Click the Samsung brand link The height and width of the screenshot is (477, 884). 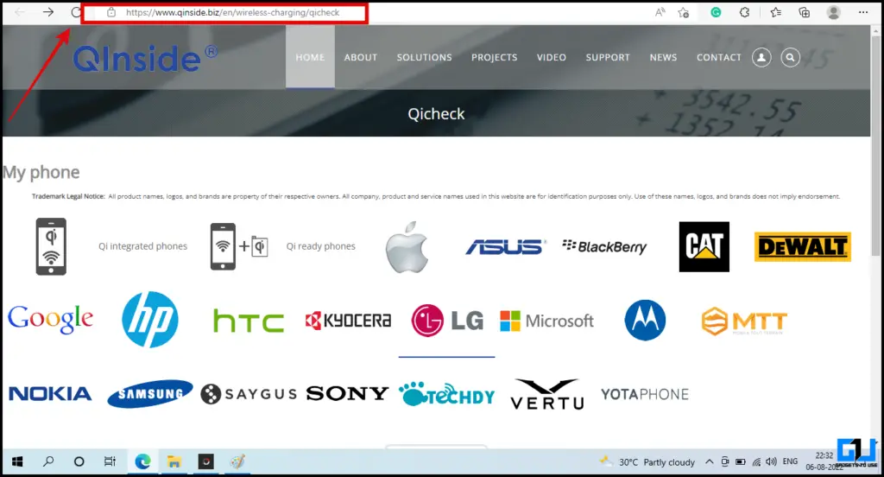click(x=150, y=394)
